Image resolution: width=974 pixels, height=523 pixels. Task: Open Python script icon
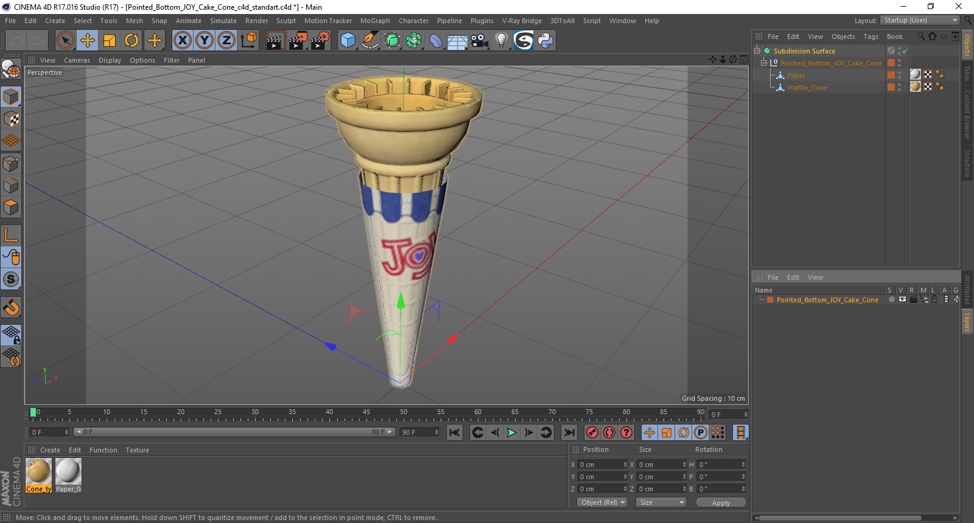545,41
